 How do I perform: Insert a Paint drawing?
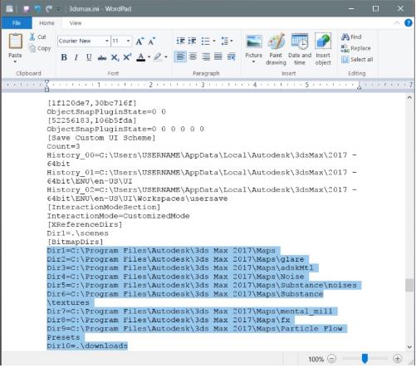pyautogui.click(x=276, y=49)
